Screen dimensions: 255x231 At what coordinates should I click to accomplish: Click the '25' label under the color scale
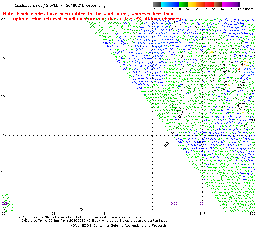196,9
